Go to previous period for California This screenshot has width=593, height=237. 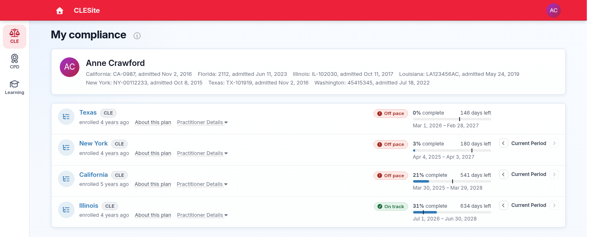coord(503,174)
